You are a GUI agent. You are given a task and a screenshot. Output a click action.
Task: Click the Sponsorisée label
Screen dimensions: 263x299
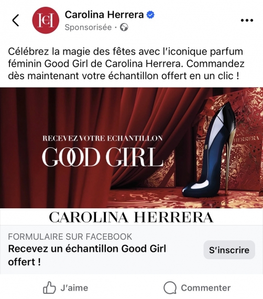(88, 27)
